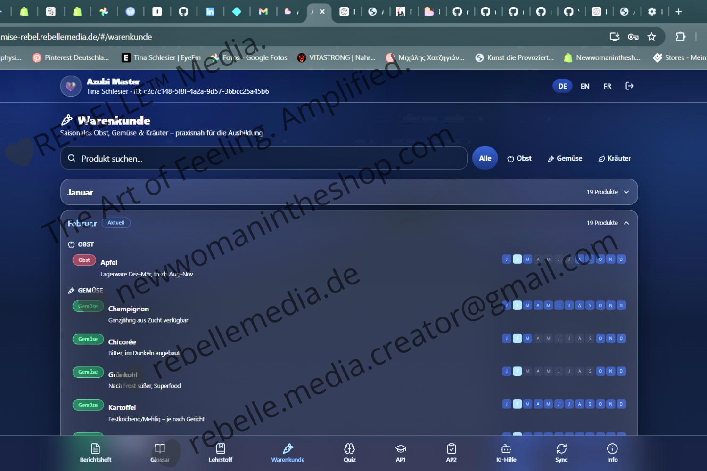The image size is (707, 471).
Task: Collapse the Februar month section
Action: [626, 223]
